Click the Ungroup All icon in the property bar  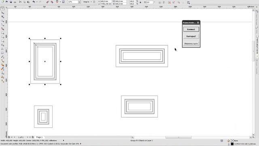[174, 2]
